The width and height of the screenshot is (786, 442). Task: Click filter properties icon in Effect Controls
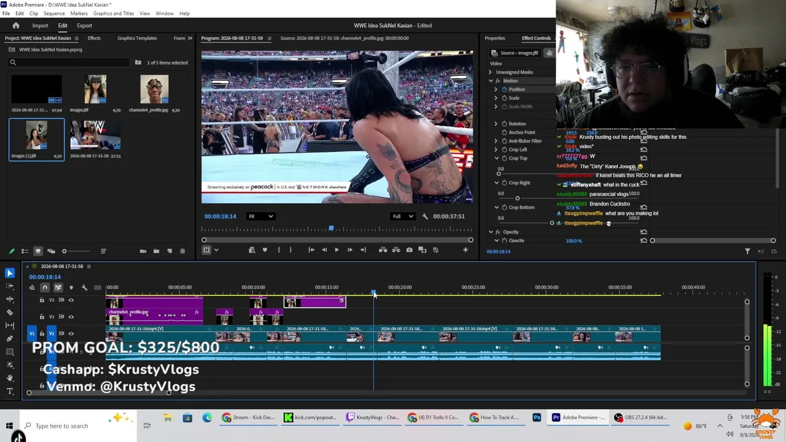[x=747, y=251]
